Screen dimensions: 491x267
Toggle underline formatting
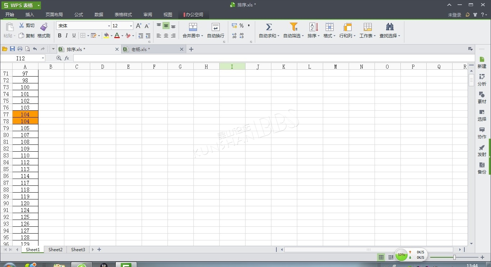[74, 36]
